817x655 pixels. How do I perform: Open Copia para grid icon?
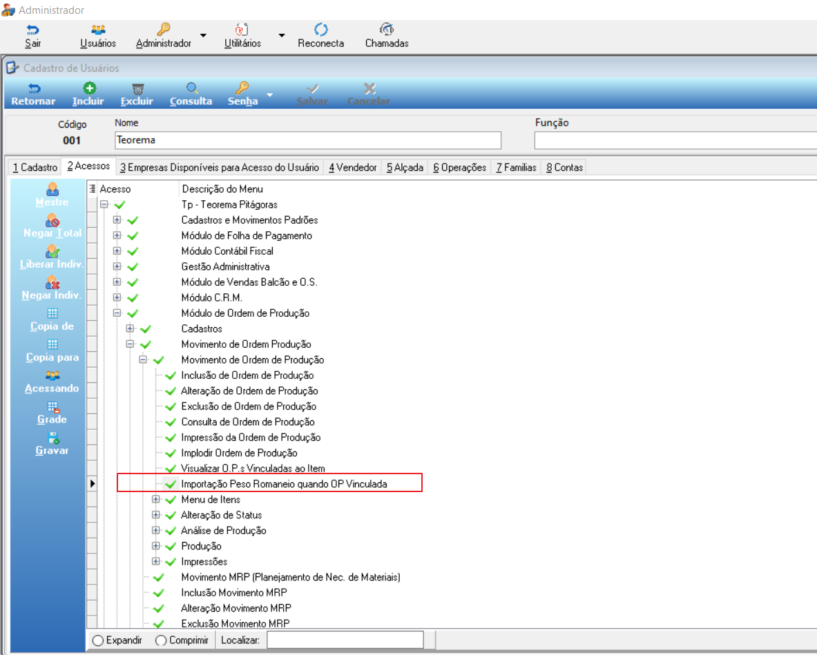[x=52, y=344]
